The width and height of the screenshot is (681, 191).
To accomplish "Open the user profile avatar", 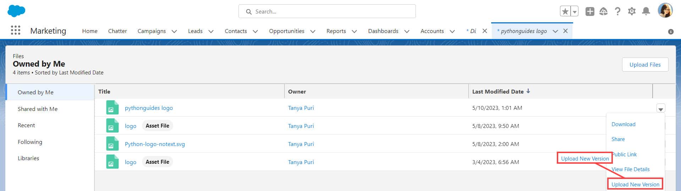I will 665,11.
